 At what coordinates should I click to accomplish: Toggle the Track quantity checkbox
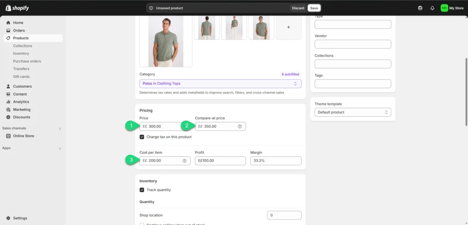[142, 190]
